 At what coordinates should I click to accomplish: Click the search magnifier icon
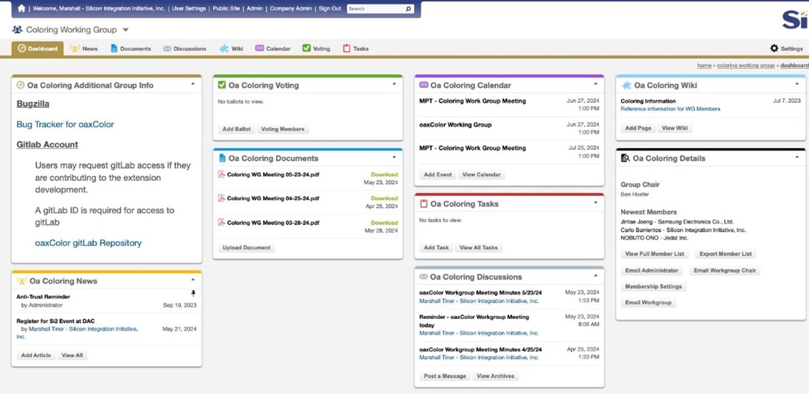(x=408, y=9)
